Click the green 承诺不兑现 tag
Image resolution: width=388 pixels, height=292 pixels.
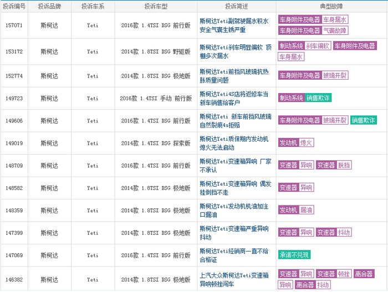(294, 255)
